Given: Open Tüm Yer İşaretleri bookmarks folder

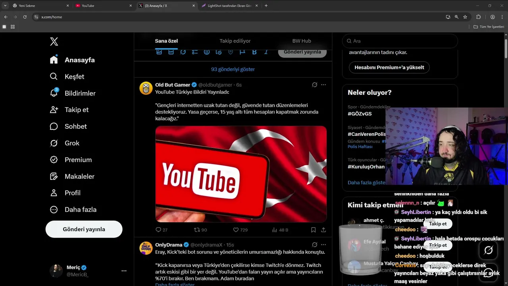Looking at the screenshot, I should coord(489,27).
